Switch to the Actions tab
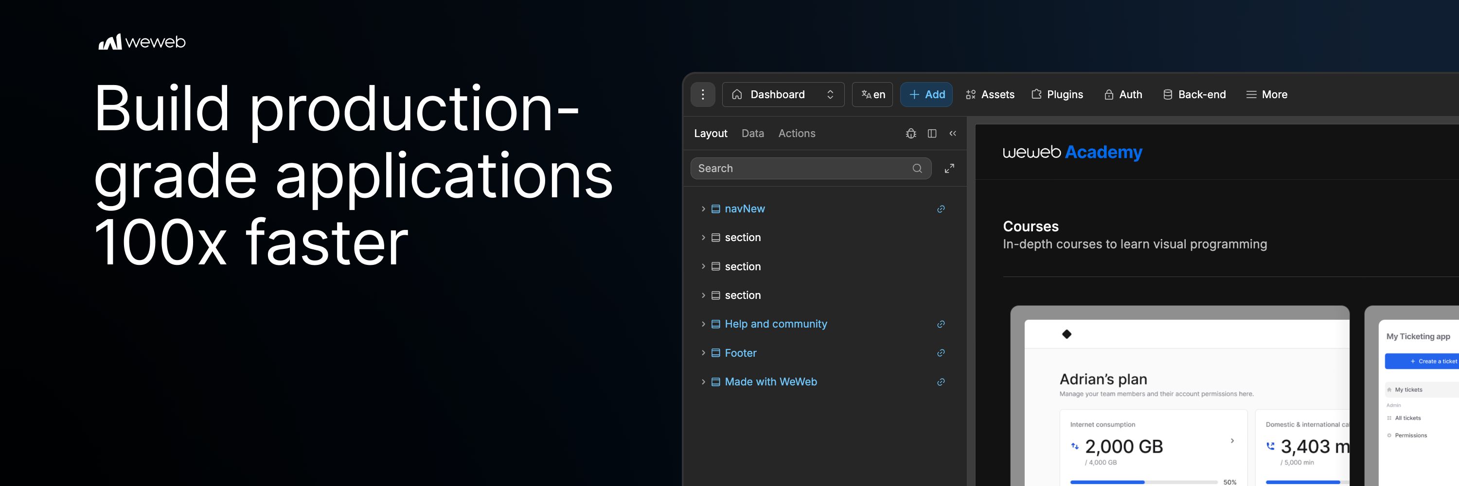1459x486 pixels. tap(796, 134)
